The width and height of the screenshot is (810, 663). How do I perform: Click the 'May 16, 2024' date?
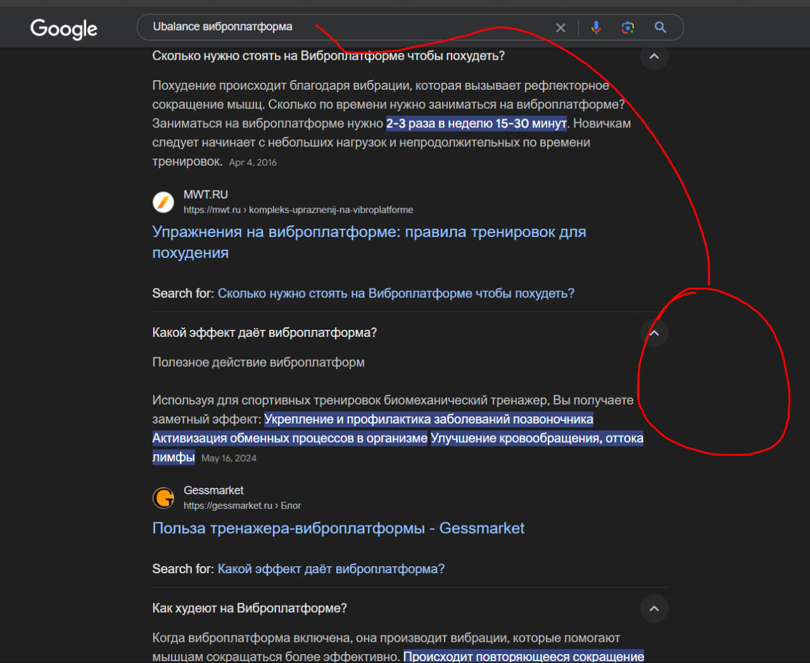tap(229, 458)
